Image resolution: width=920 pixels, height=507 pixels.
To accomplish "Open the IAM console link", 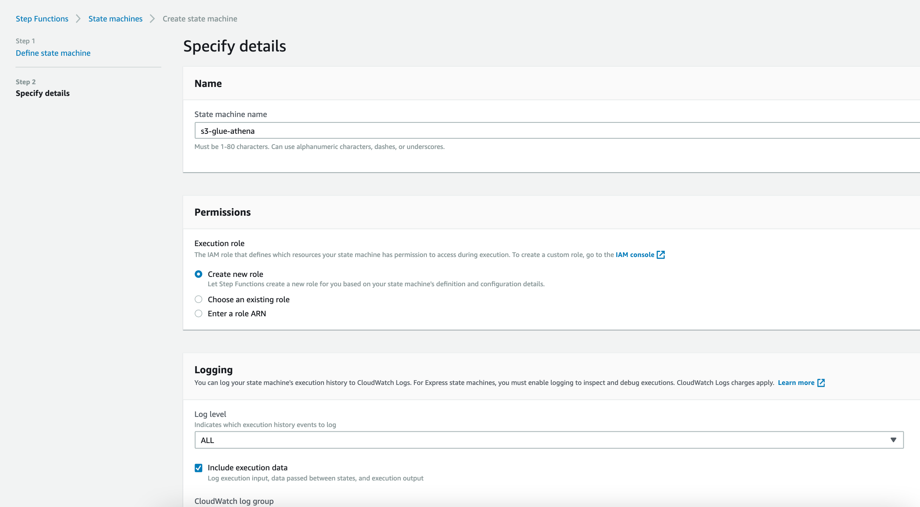I will click(635, 255).
